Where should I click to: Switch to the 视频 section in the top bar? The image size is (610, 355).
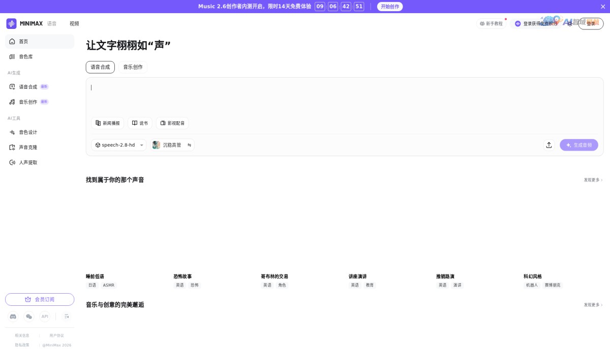click(x=74, y=23)
